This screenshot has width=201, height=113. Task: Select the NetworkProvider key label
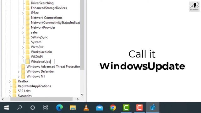coord(43,27)
